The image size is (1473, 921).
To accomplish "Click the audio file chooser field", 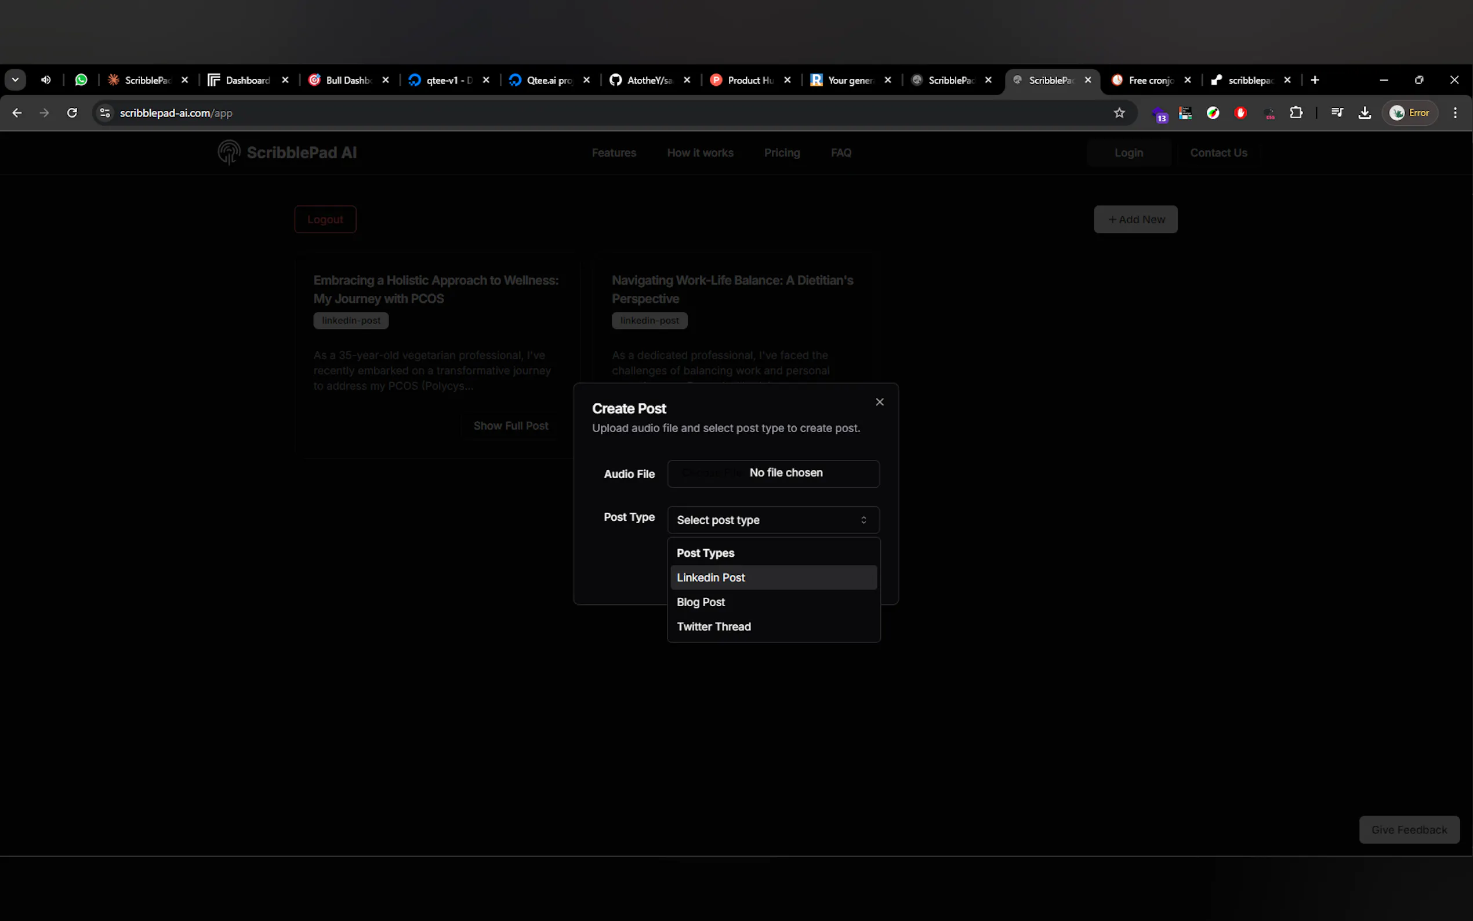I will pos(772,473).
